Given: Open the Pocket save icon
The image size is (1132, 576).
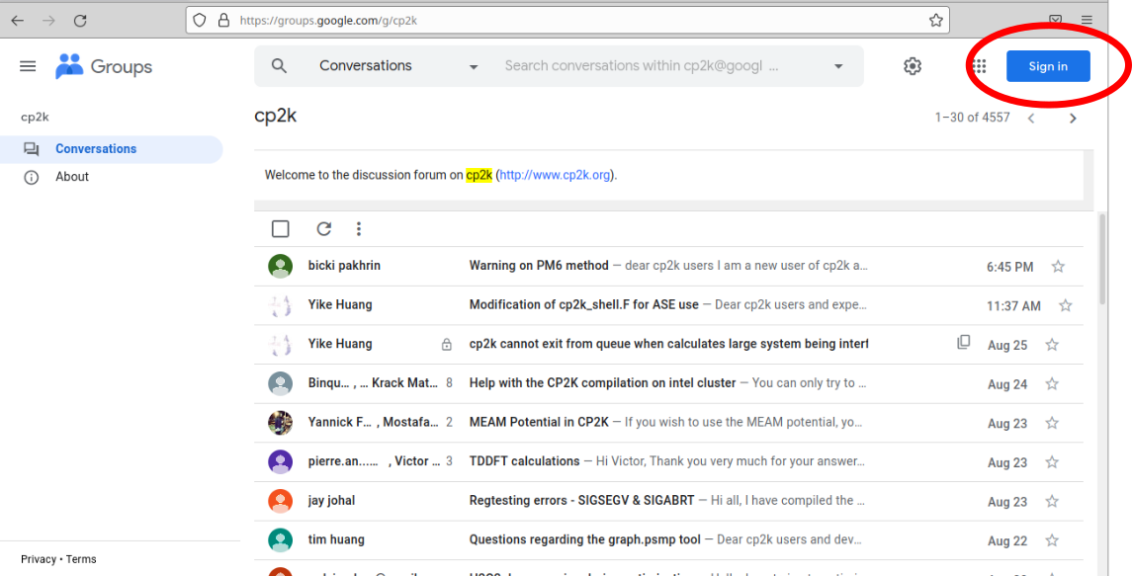Looking at the screenshot, I should (x=1055, y=20).
